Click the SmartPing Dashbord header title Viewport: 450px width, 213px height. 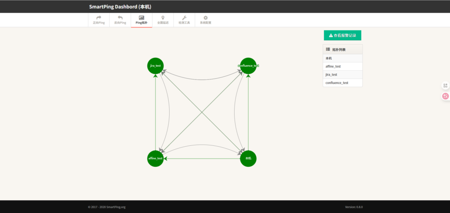coord(120,7)
